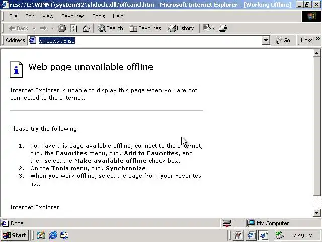The width and height of the screenshot is (322, 242).
Task: Launch Outlook Express from quick launch
Action: tap(64, 235)
